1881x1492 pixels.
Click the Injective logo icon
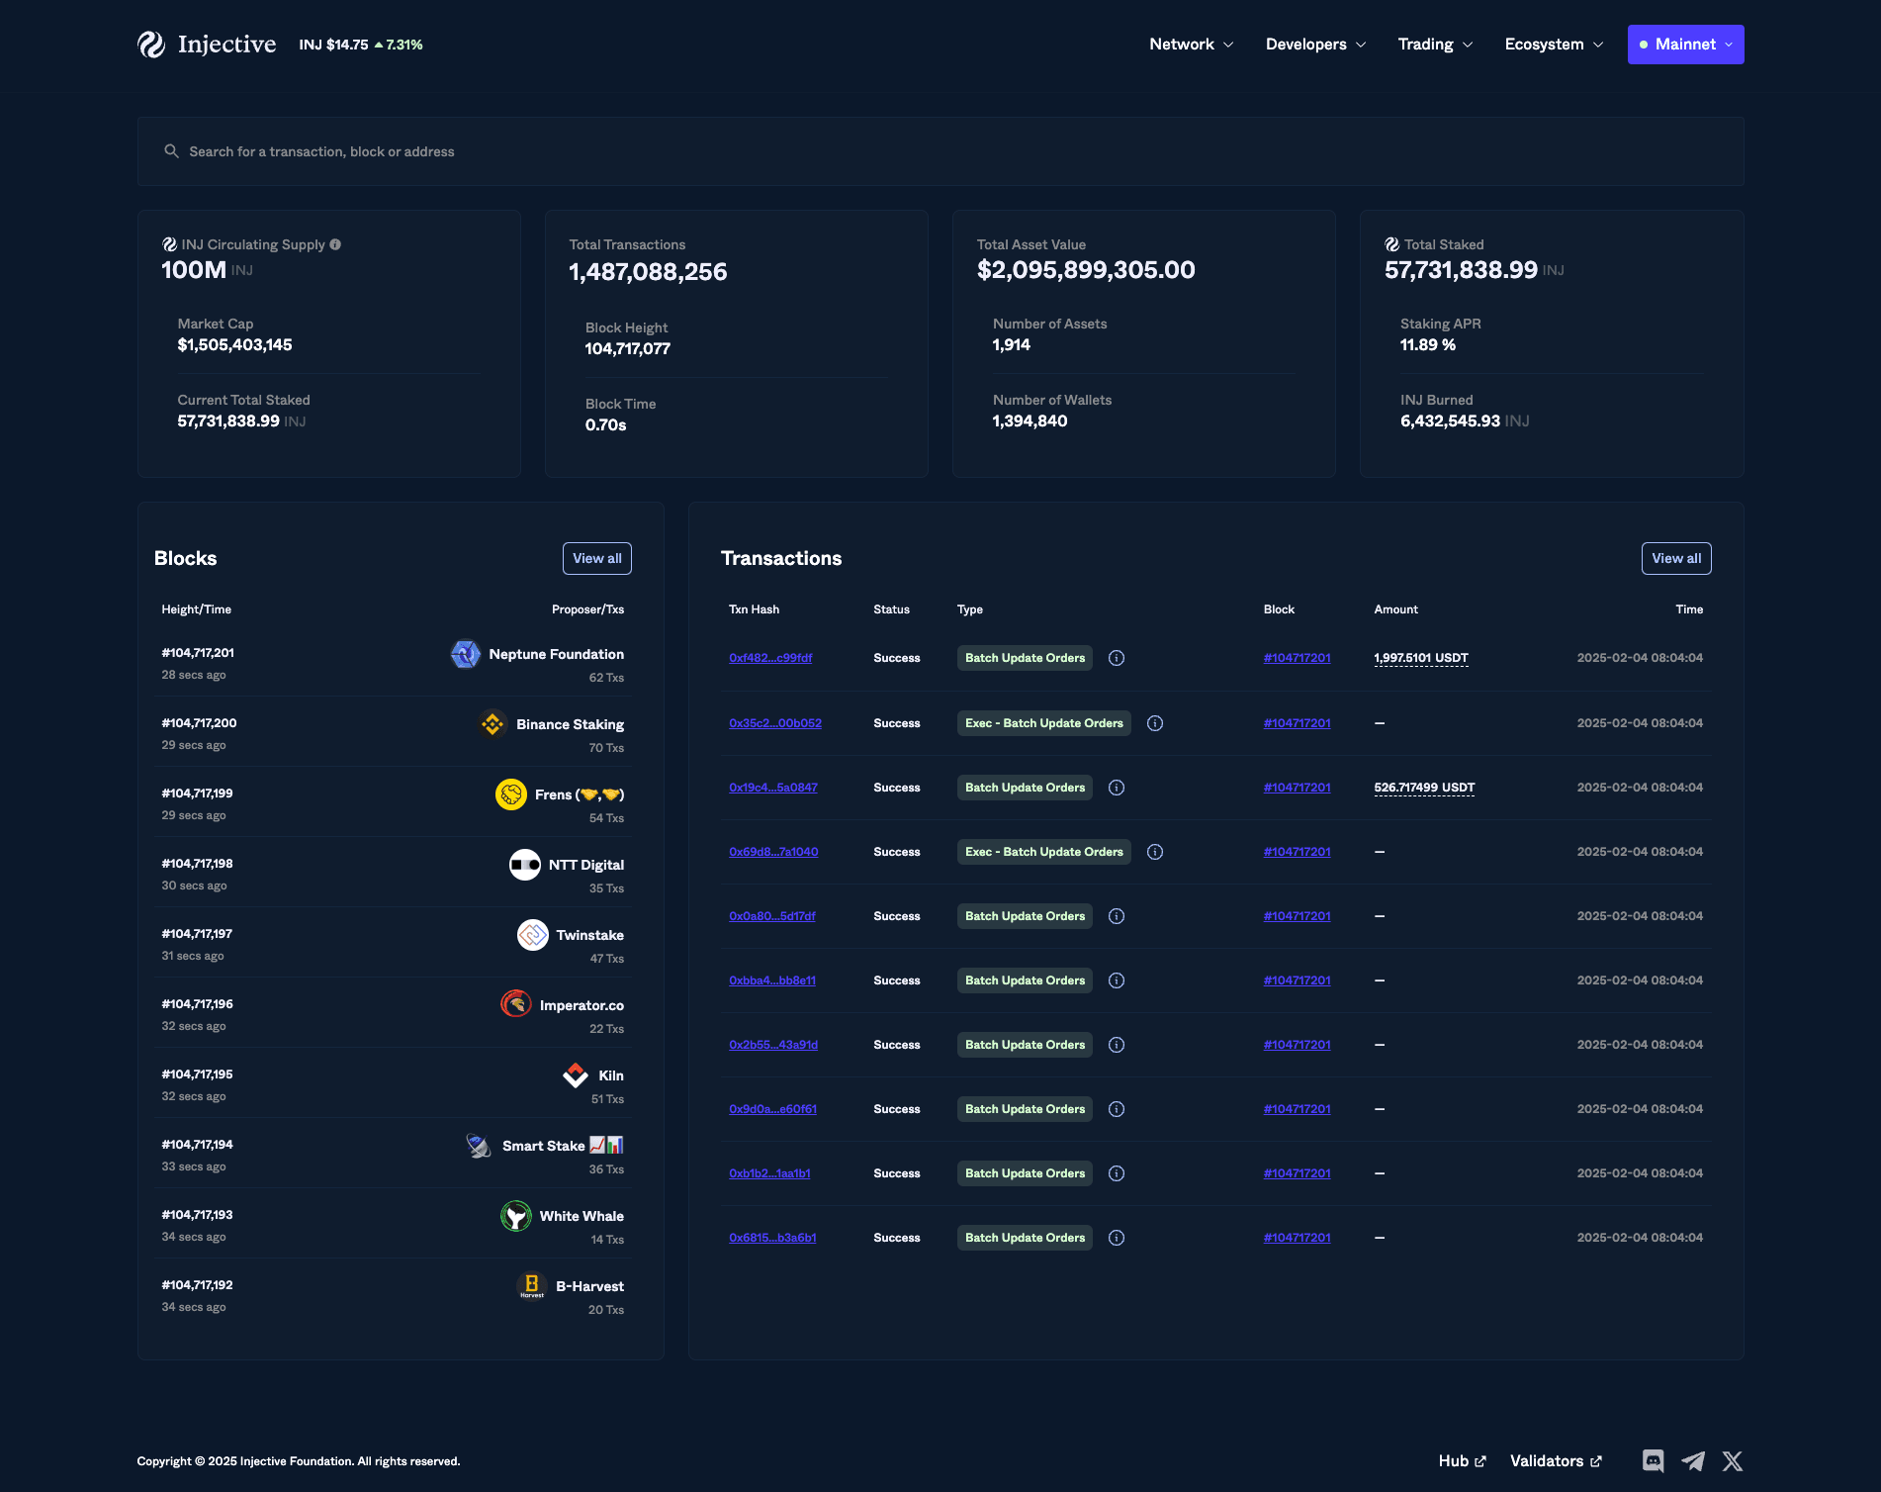coord(151,45)
